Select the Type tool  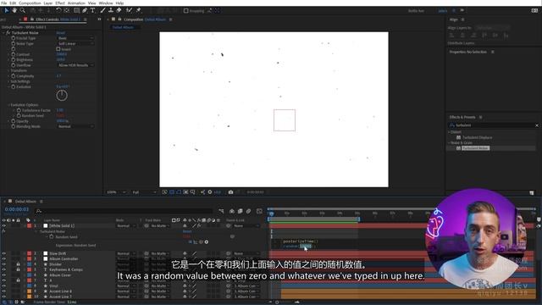coord(92,11)
